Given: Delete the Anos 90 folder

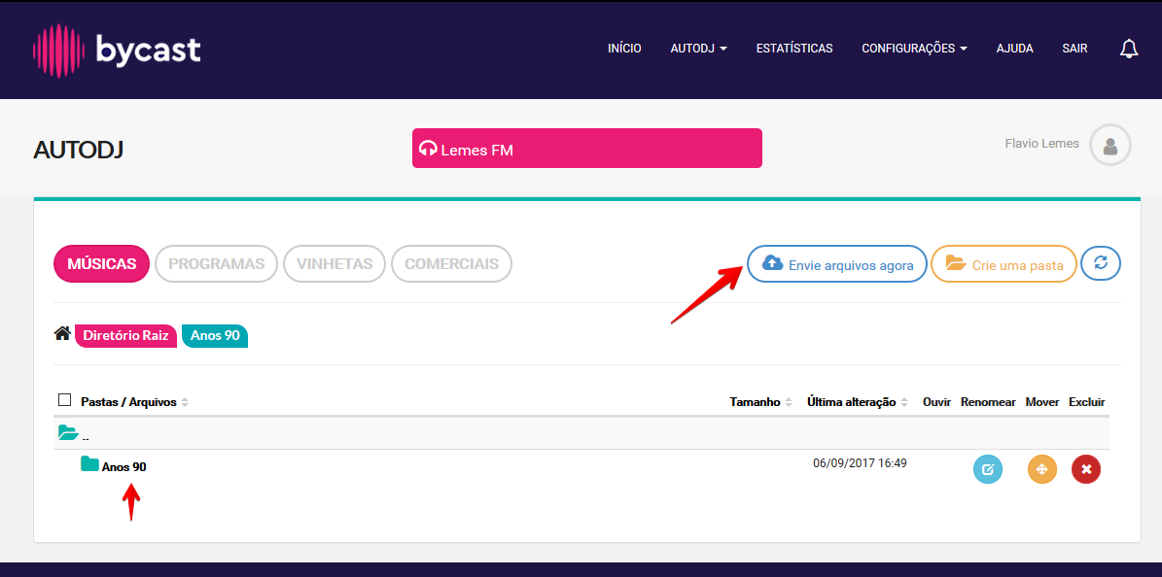Looking at the screenshot, I should coord(1086,469).
